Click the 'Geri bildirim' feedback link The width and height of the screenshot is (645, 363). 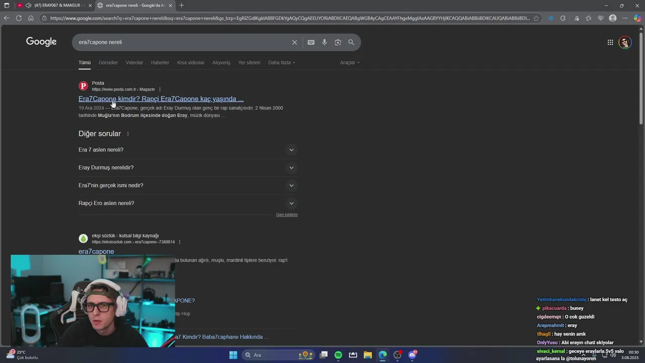pyautogui.click(x=287, y=215)
